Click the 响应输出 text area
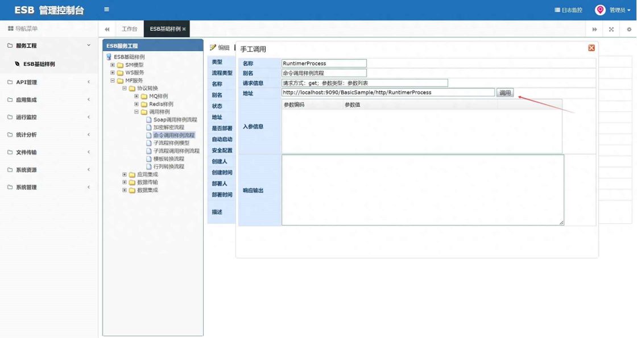 [423, 190]
